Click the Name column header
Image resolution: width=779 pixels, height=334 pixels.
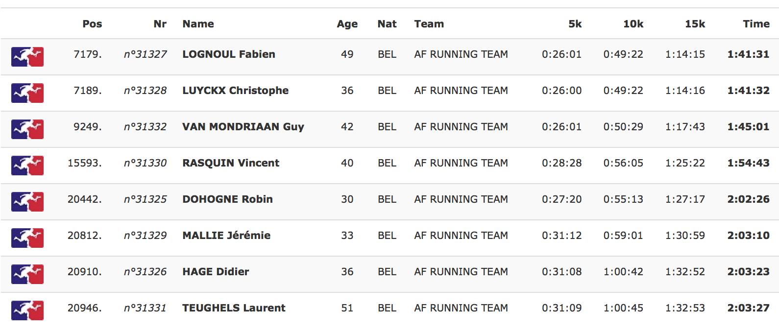click(x=198, y=24)
